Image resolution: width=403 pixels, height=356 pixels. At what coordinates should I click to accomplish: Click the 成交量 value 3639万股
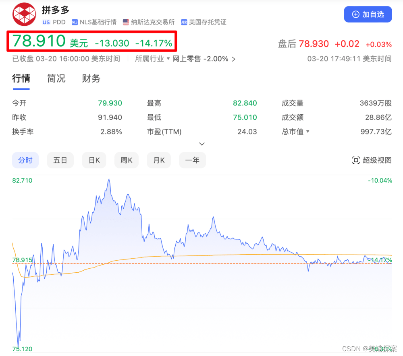tap(376, 103)
